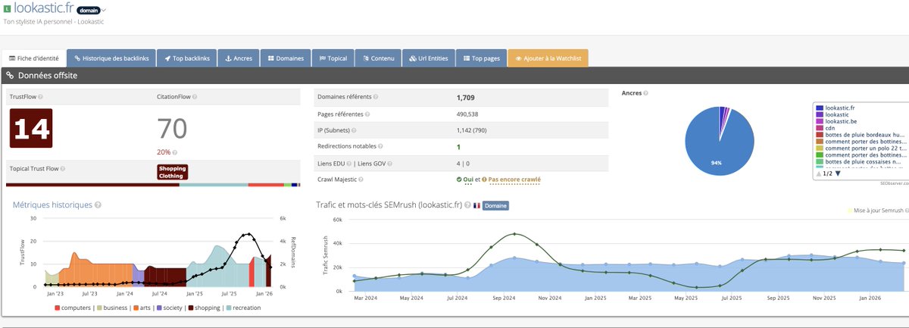Click the 'bottes de pluie bordeaux' legend entry
The width and height of the screenshot is (909, 328).
(x=861, y=136)
